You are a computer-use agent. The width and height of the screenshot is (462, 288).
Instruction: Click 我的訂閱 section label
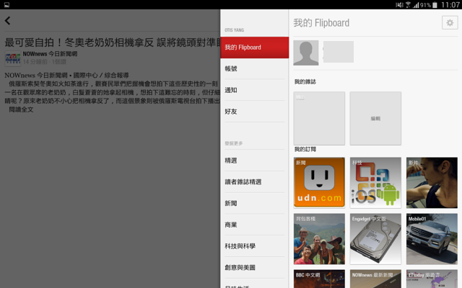(x=305, y=149)
